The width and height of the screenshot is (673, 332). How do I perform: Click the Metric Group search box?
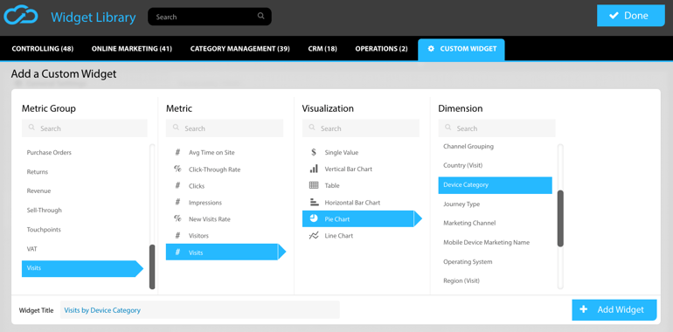pyautogui.click(x=85, y=128)
